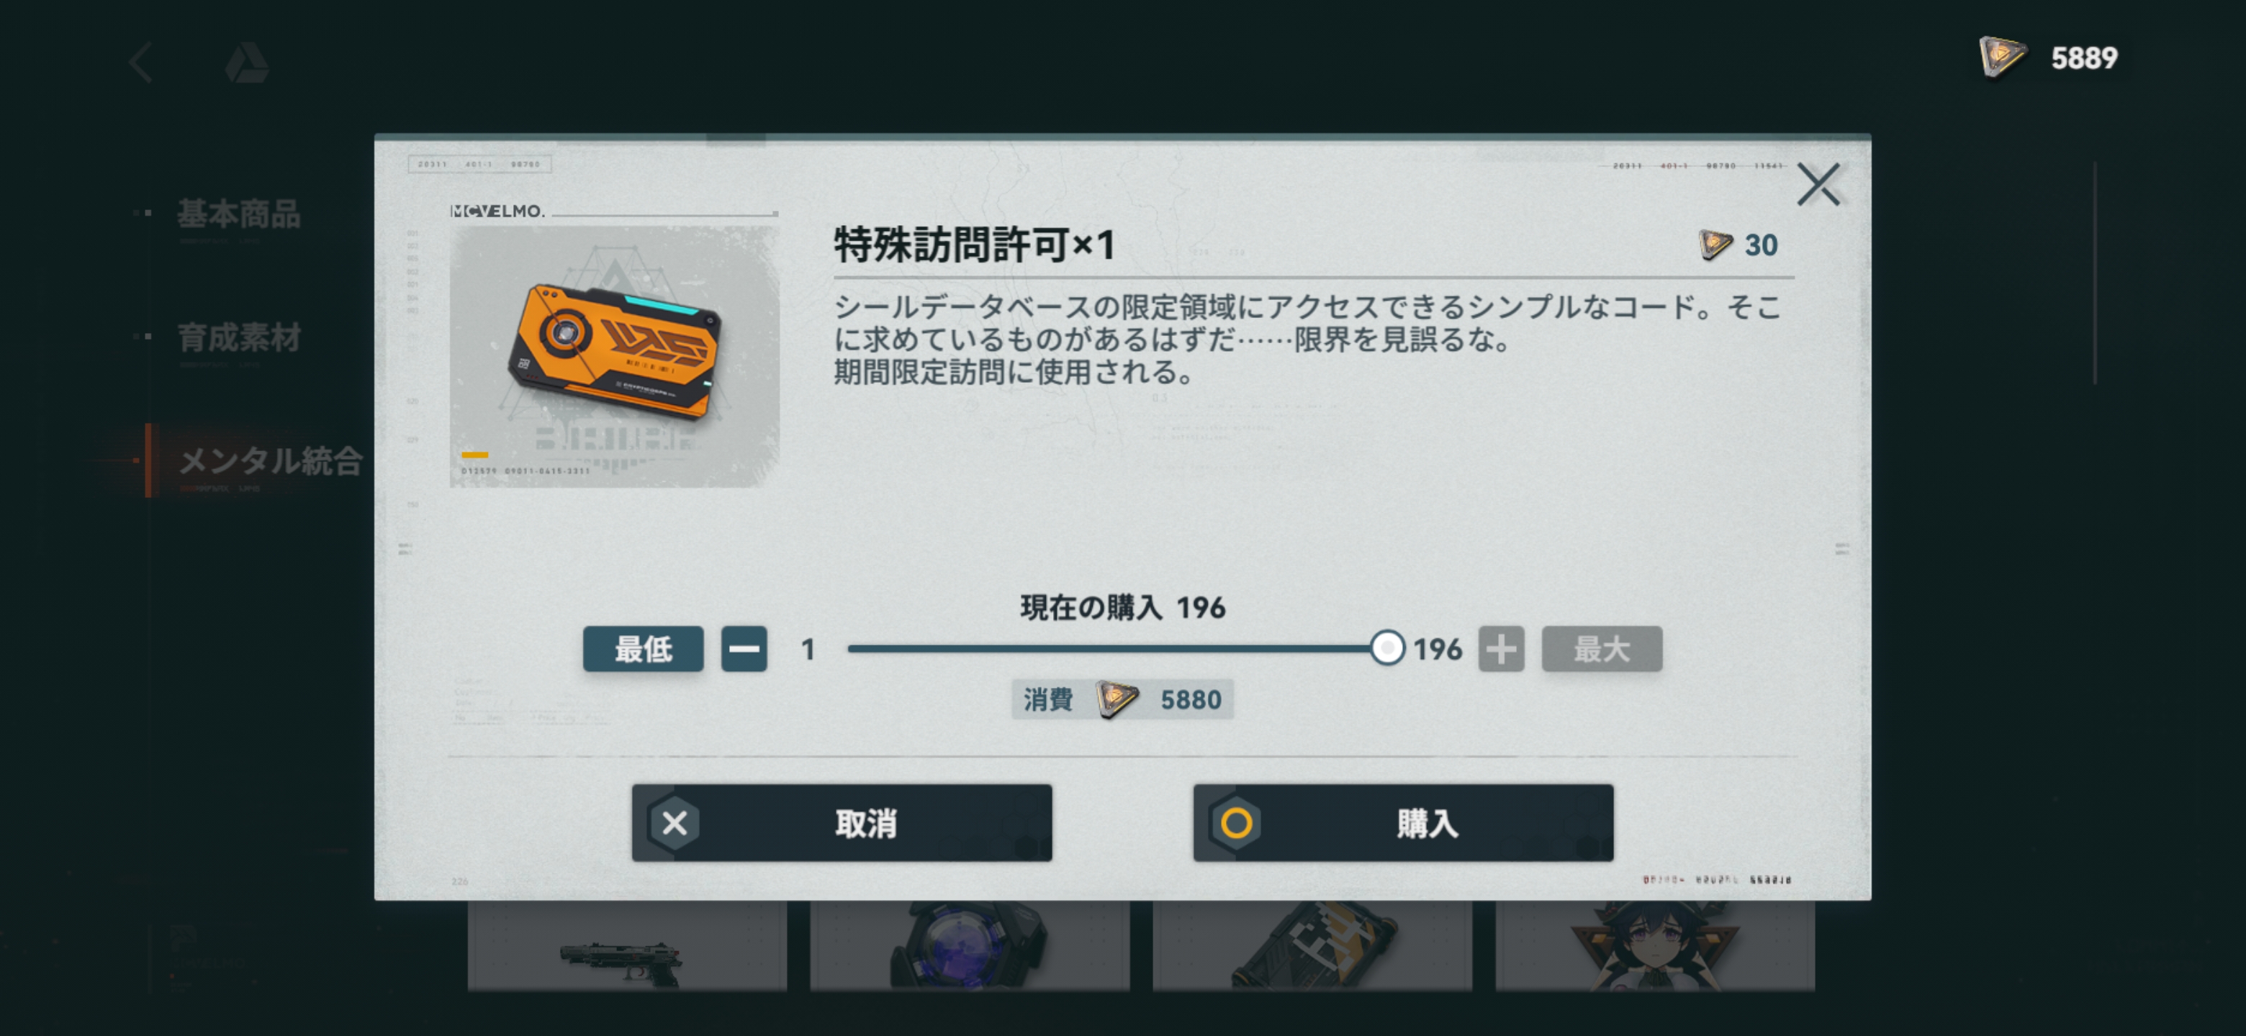2246x1036 pixels.
Task: Open the home triangle logo icon
Action: (x=247, y=63)
